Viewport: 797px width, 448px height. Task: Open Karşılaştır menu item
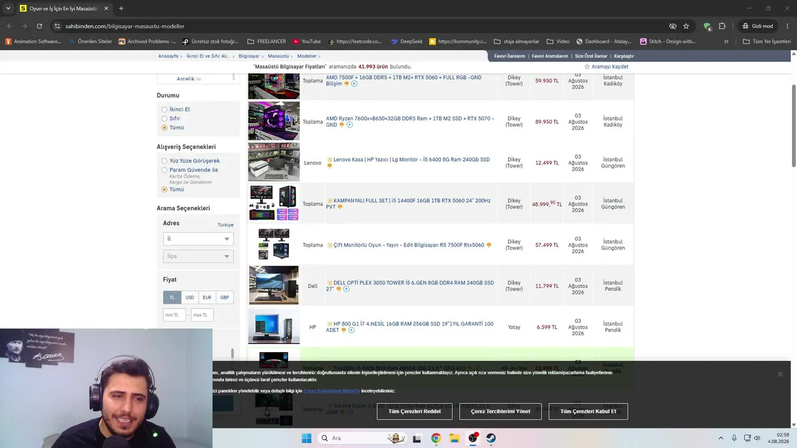624,56
